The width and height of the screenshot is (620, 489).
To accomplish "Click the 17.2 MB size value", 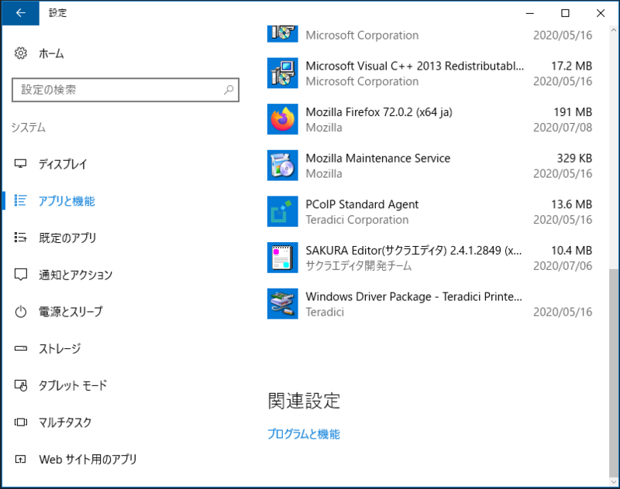I will pos(572,66).
